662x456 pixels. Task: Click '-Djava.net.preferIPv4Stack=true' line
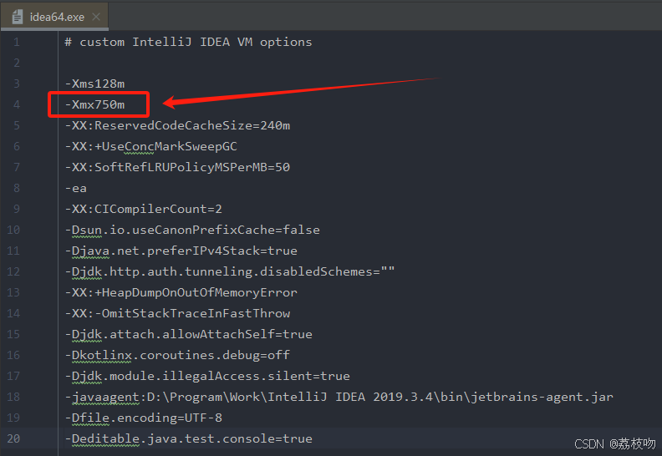point(181,251)
